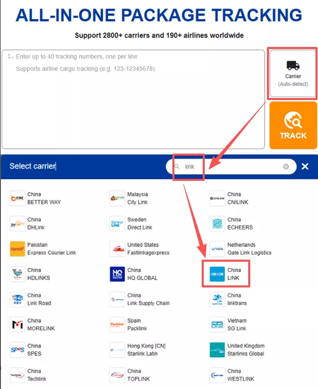Select the Malaysia City Link logo
Viewport: 318px width, 389px height.
tap(117, 198)
